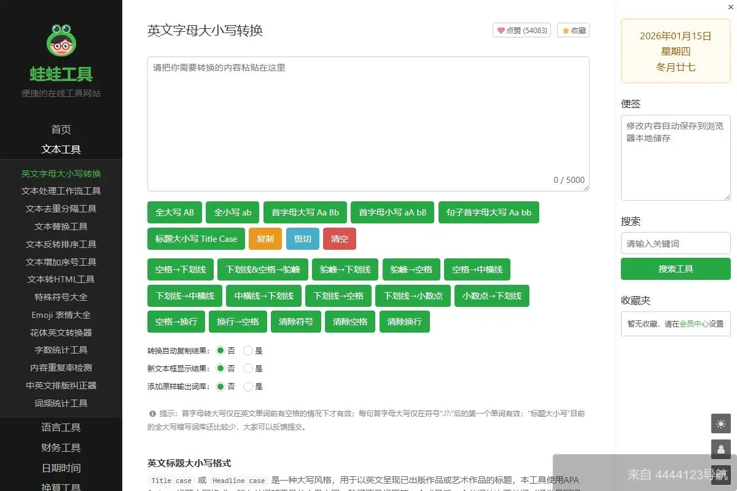Image resolution: width=737 pixels, height=491 pixels.
Task: Click the 蛙蛙工具 frog logo
Action: coord(61,40)
